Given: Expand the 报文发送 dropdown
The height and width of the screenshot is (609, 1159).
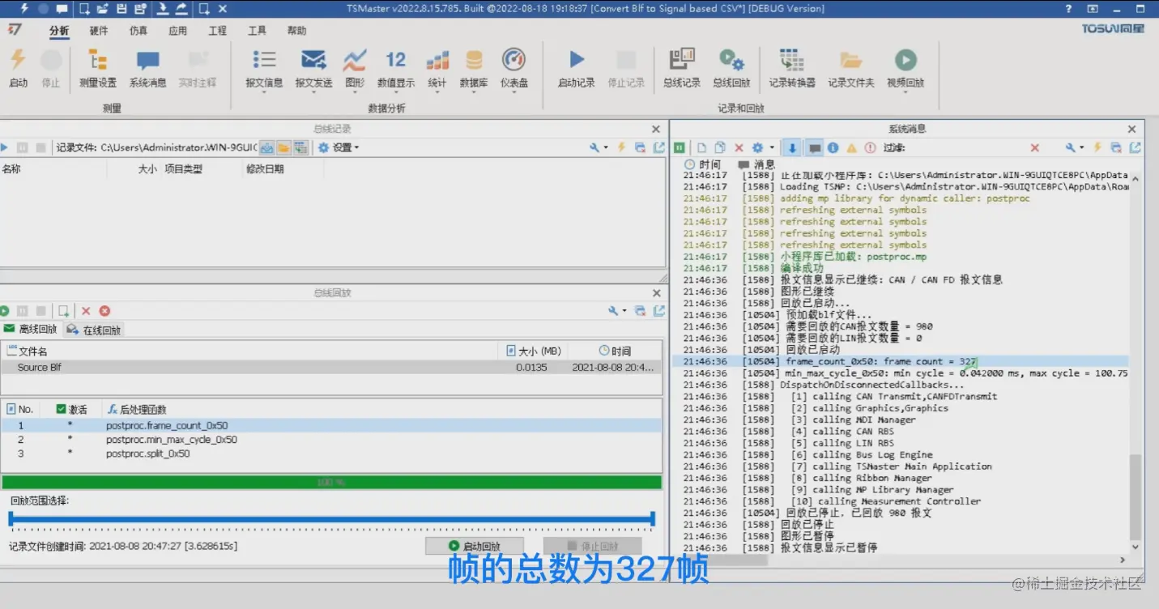Looking at the screenshot, I should click(x=313, y=92).
